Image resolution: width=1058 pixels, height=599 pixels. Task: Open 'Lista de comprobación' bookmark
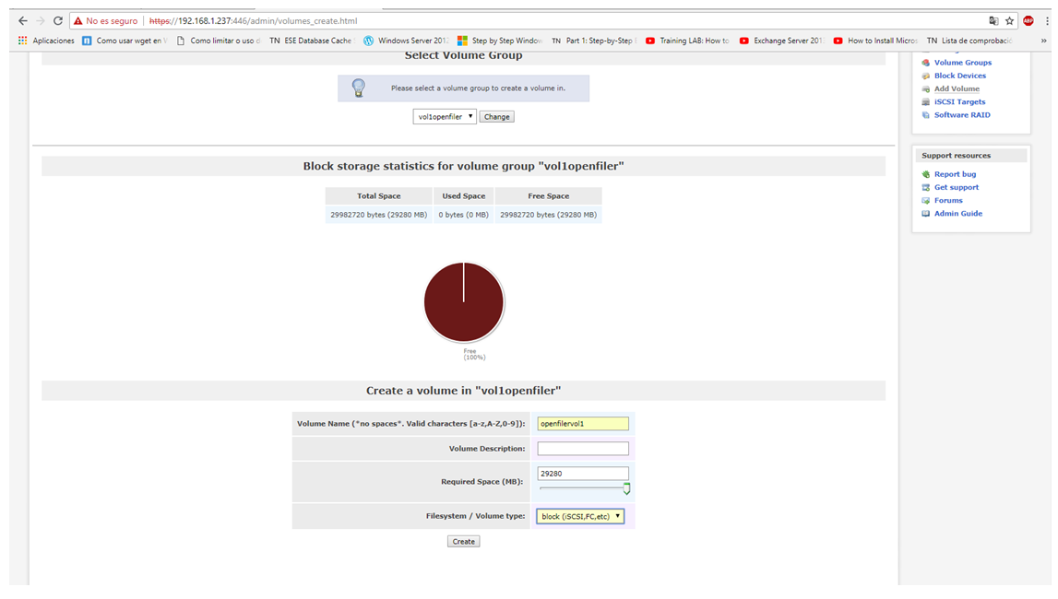(x=969, y=41)
